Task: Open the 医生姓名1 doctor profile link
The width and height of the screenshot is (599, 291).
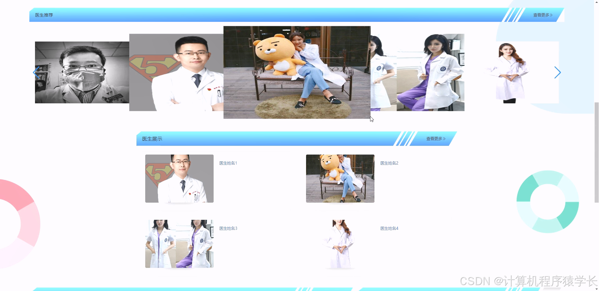Action: pyautogui.click(x=228, y=163)
